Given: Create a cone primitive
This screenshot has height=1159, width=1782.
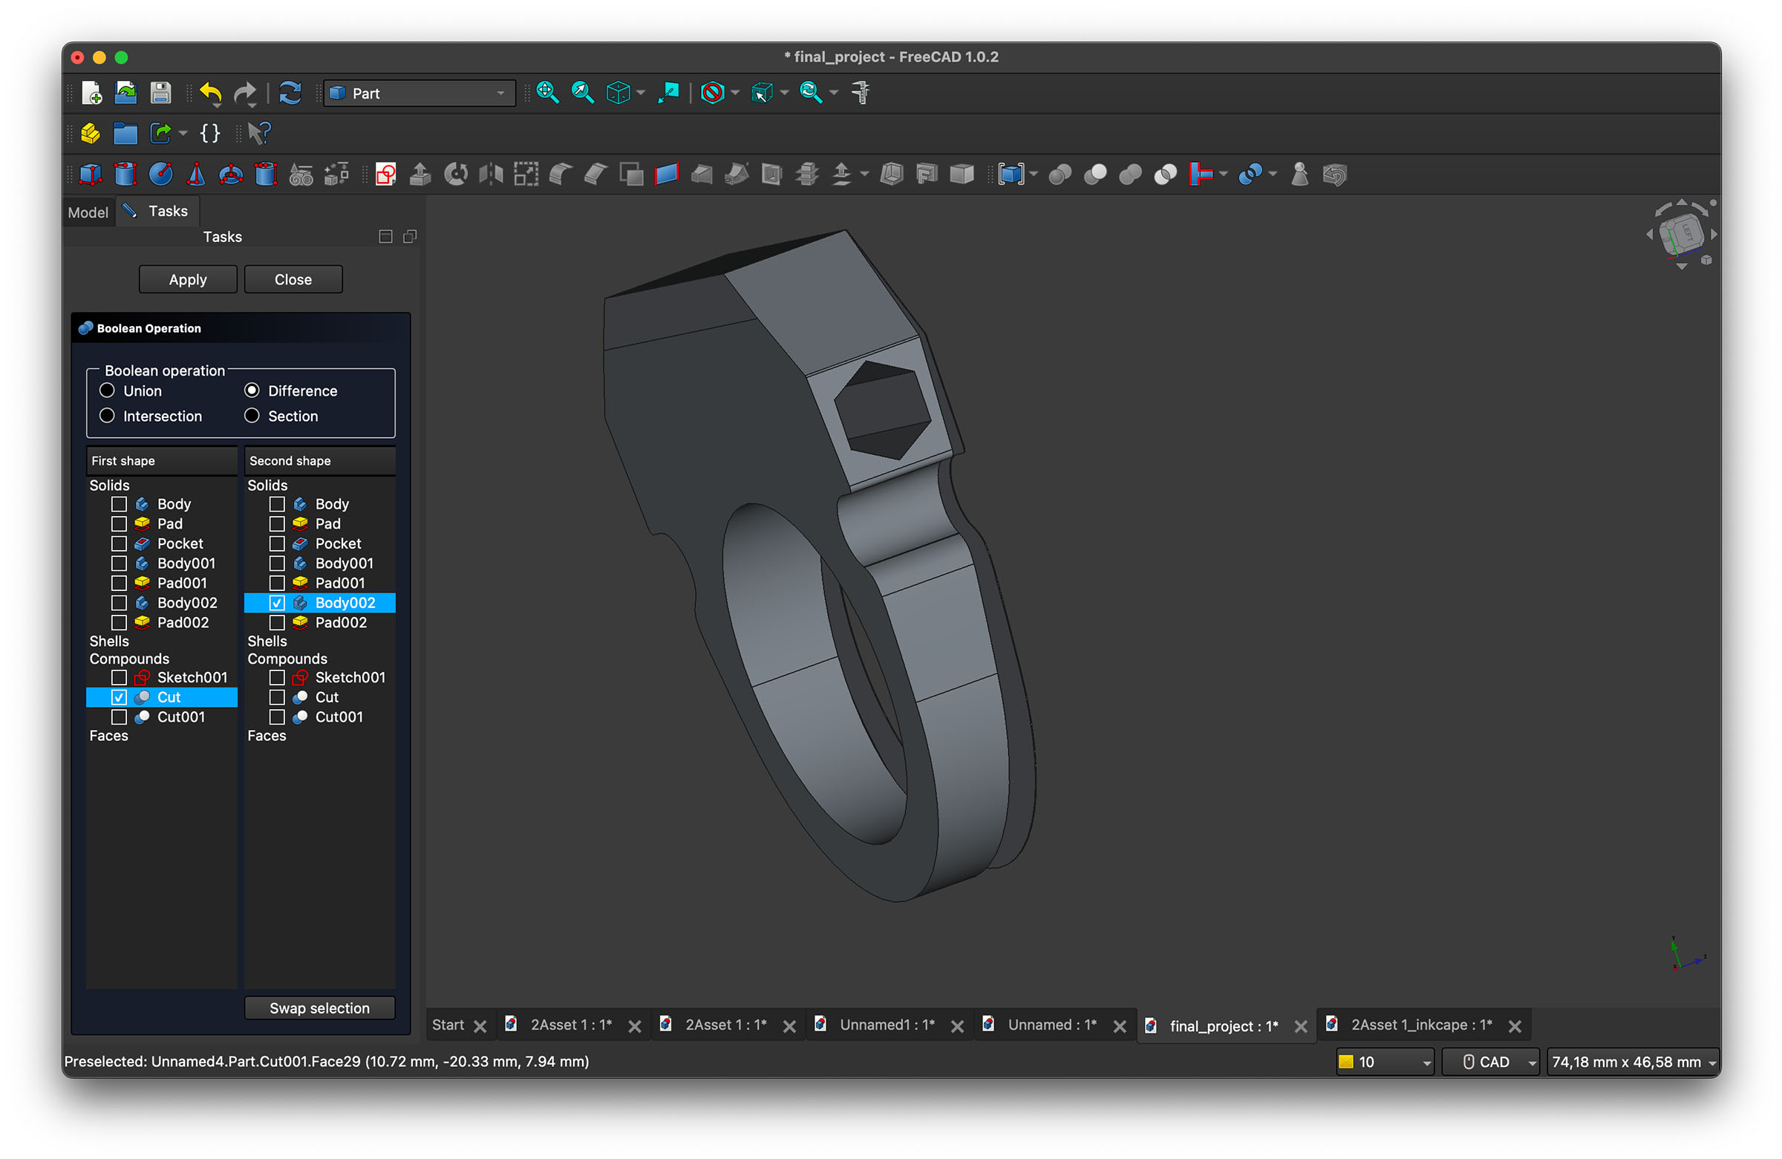Looking at the screenshot, I should tap(195, 174).
